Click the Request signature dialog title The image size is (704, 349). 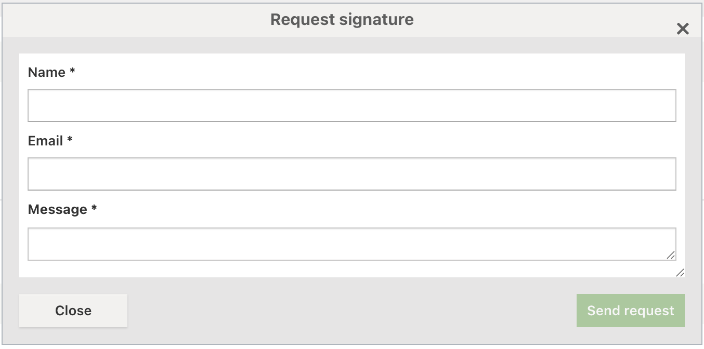[341, 19]
